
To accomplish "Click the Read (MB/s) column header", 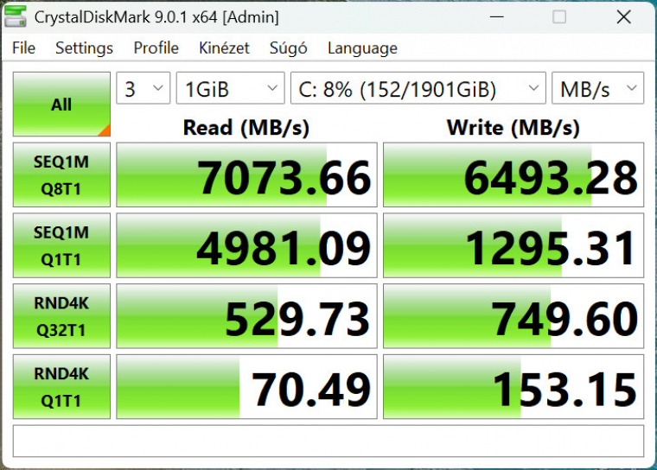I will (x=246, y=127).
